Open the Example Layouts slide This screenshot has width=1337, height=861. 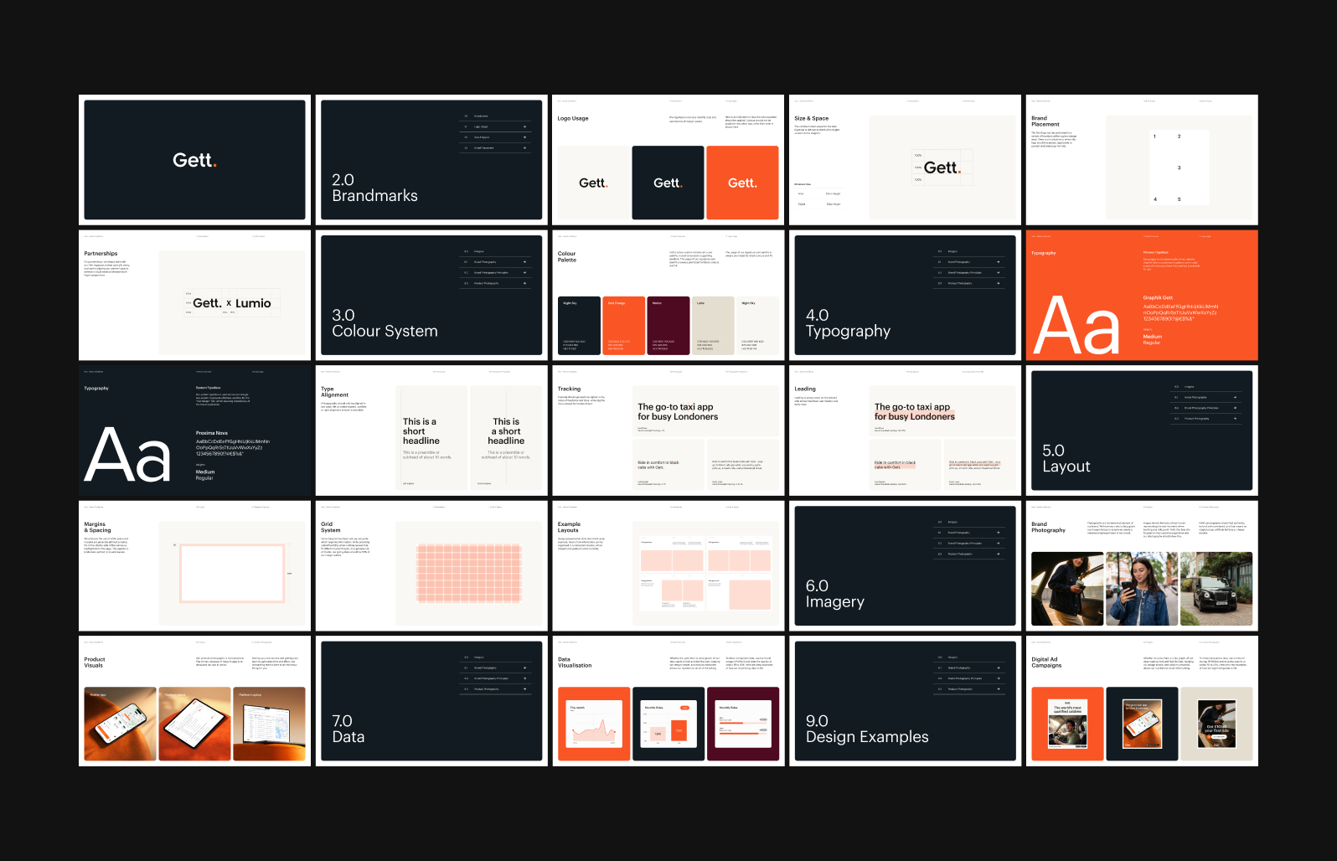point(668,566)
